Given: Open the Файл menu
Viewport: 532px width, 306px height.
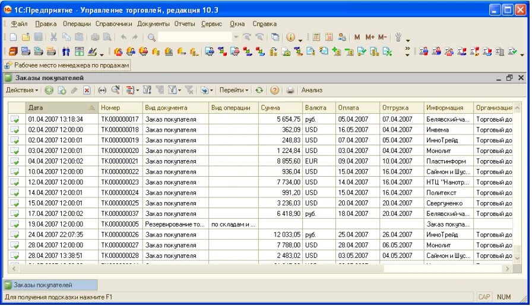Looking at the screenshot, I should click(x=19, y=24).
